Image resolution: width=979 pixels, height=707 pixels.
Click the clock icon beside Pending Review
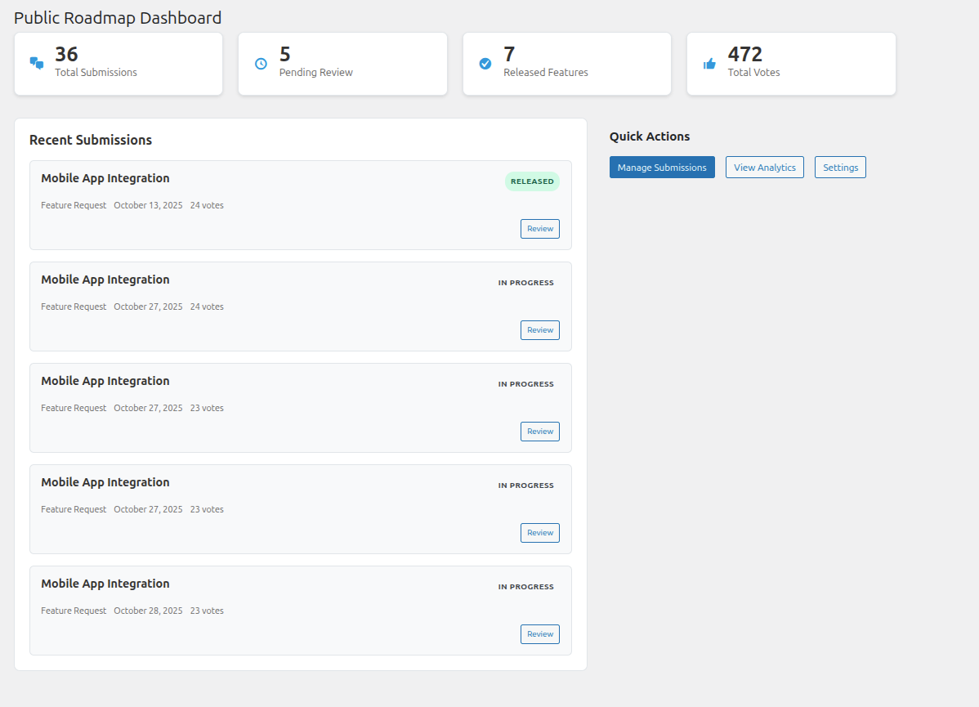(x=261, y=64)
